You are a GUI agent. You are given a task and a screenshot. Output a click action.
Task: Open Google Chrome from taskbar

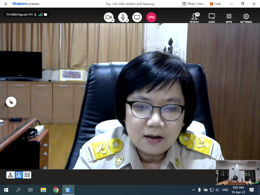(x=56, y=190)
